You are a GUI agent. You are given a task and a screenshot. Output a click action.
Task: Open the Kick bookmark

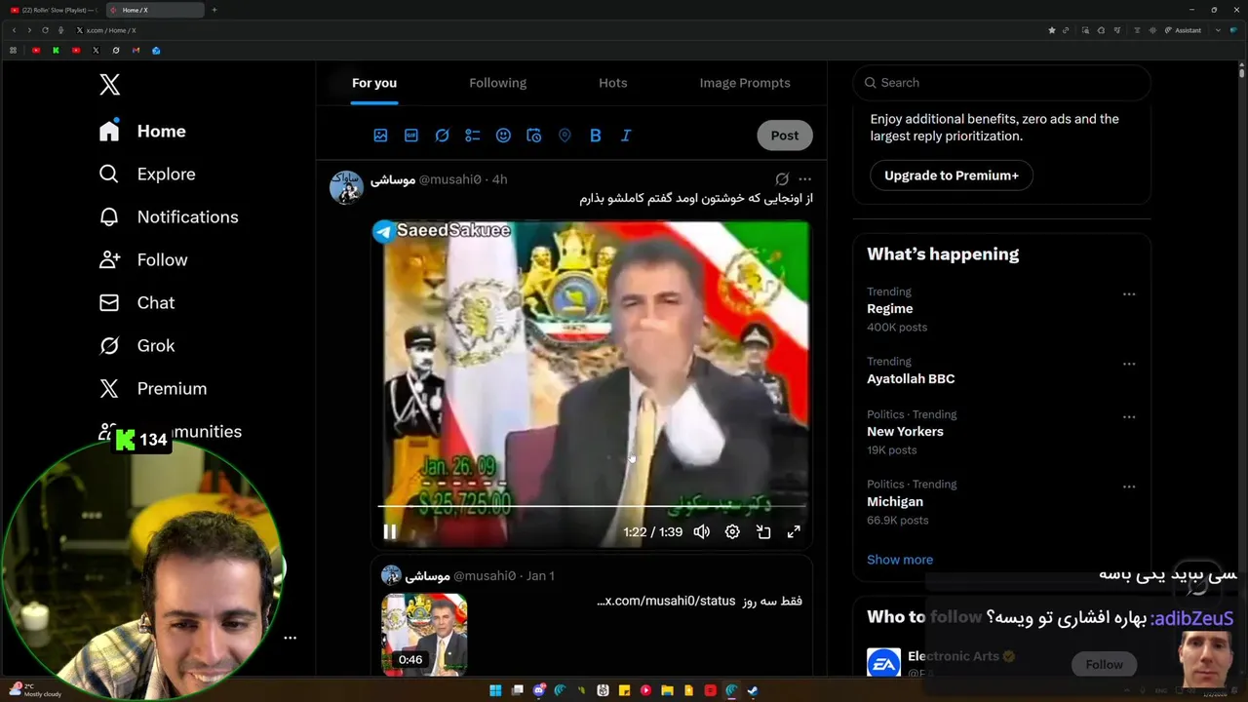57,50
